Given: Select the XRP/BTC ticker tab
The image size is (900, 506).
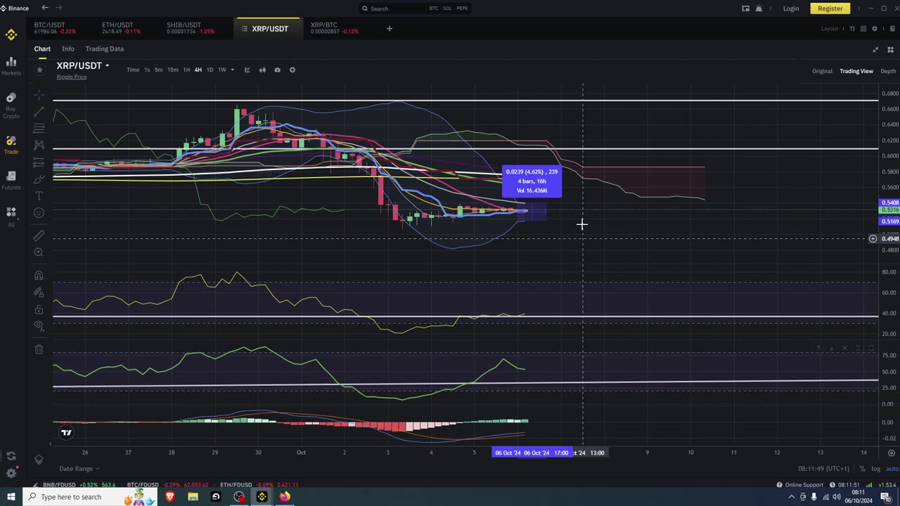Looking at the screenshot, I should (335, 28).
